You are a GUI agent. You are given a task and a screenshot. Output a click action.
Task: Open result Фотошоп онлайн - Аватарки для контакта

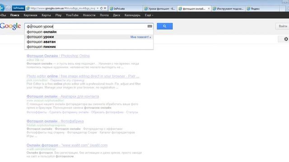[x=63, y=96]
